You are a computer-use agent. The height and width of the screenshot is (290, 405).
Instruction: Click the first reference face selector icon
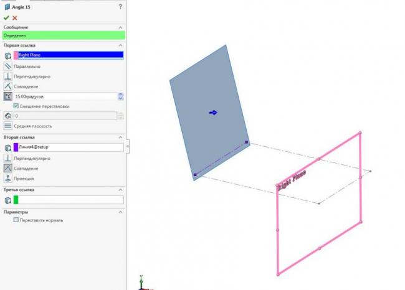pos(8,55)
